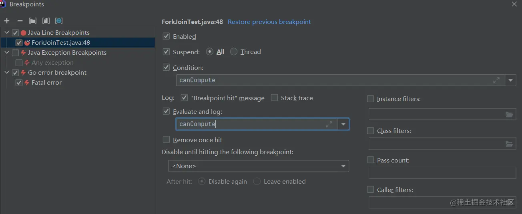522x214 pixels.
Task: Enable the Stack trace checkbox
Action: 274,97
